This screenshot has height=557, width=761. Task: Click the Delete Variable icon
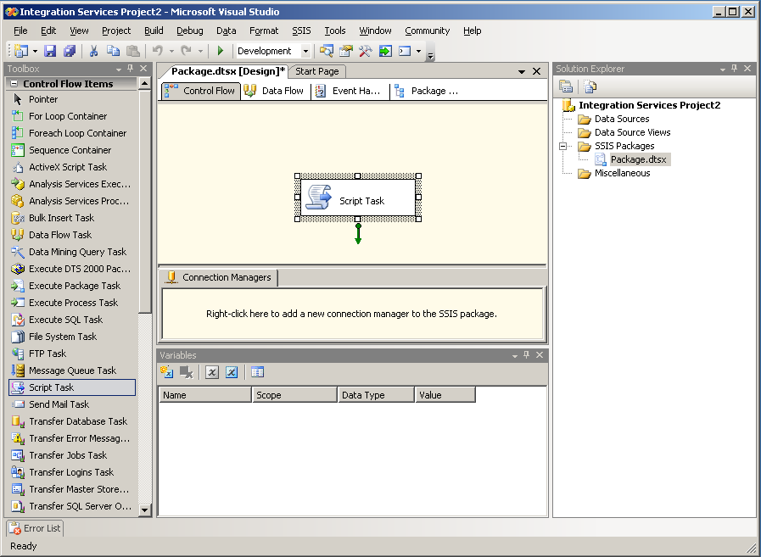point(187,372)
